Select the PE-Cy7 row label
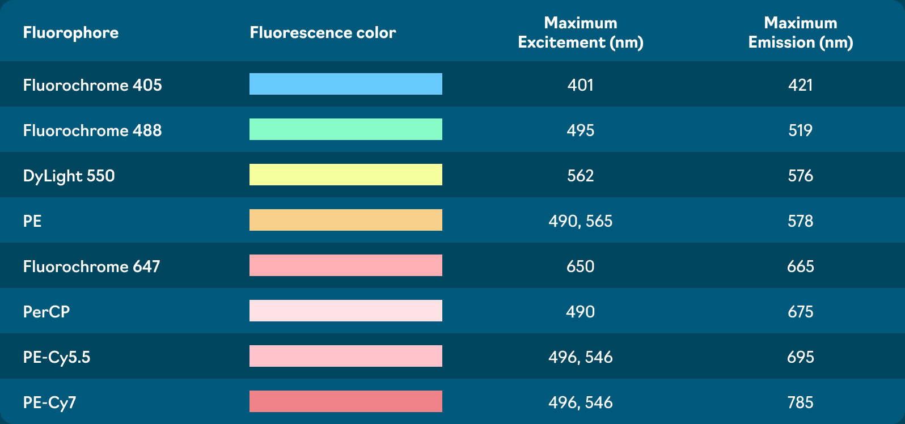 [50, 402]
